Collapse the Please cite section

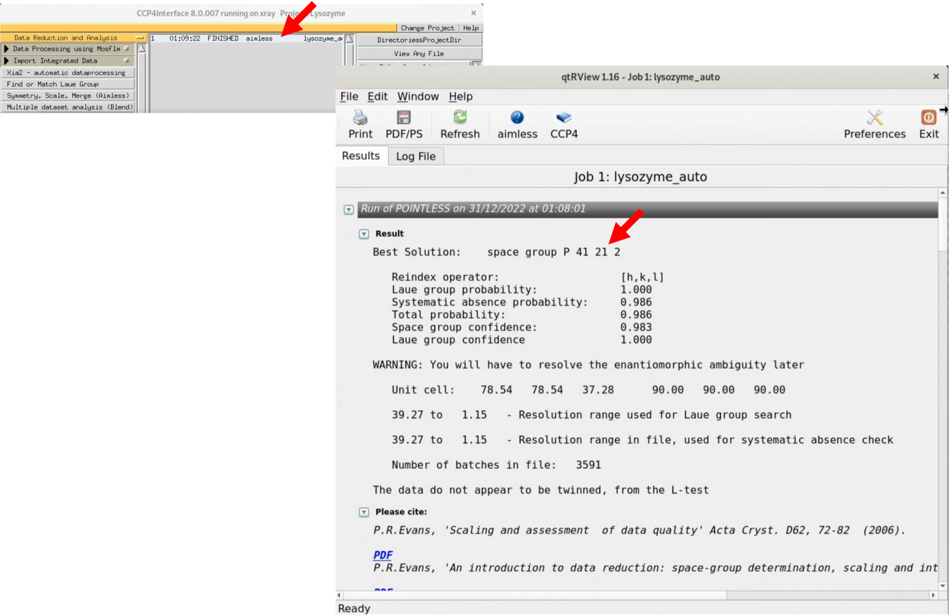364,512
